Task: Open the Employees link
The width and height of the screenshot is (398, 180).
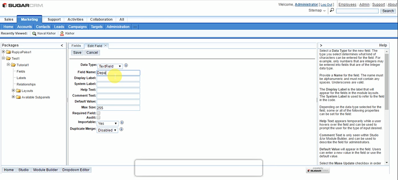Action: (x=348, y=5)
